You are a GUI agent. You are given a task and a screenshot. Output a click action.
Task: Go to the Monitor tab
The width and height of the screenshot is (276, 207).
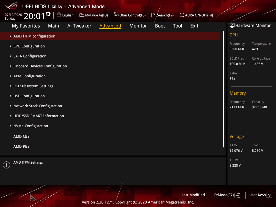pyautogui.click(x=138, y=26)
